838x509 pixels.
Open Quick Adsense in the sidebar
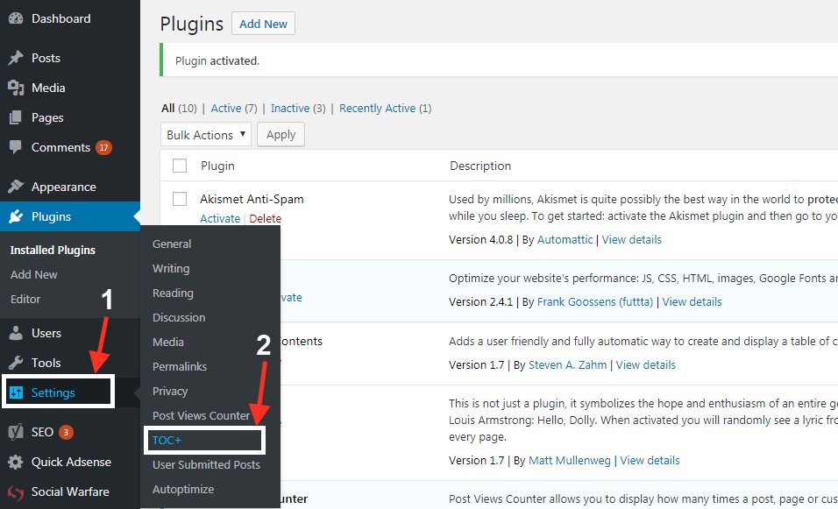[71, 462]
